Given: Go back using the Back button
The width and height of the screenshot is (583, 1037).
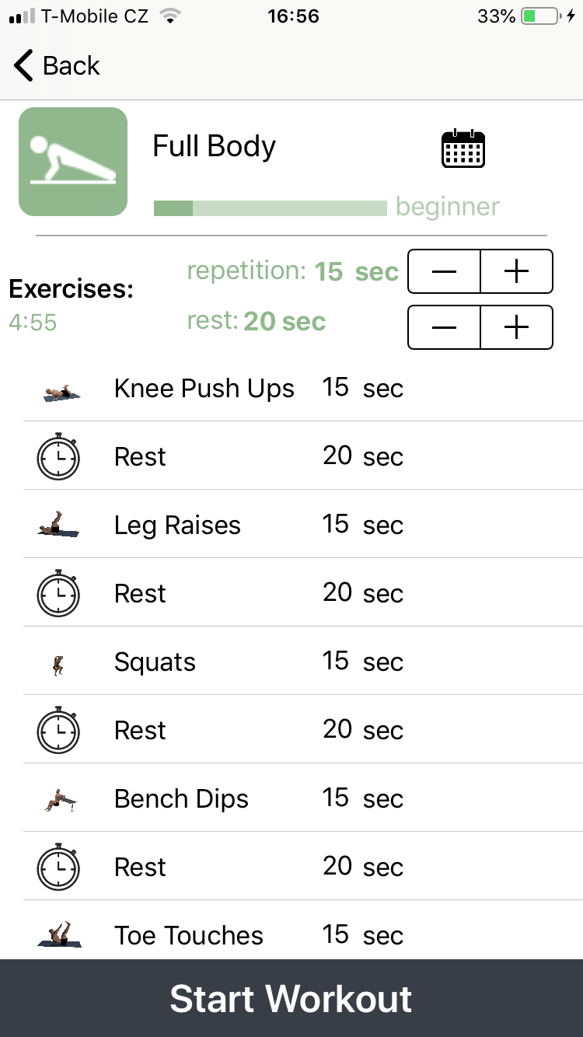Looking at the screenshot, I should (x=58, y=66).
